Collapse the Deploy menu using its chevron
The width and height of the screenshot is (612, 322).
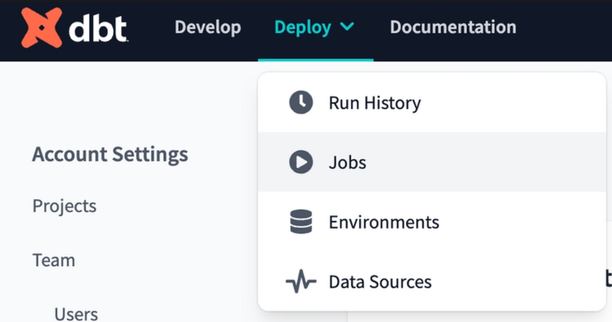[347, 27]
